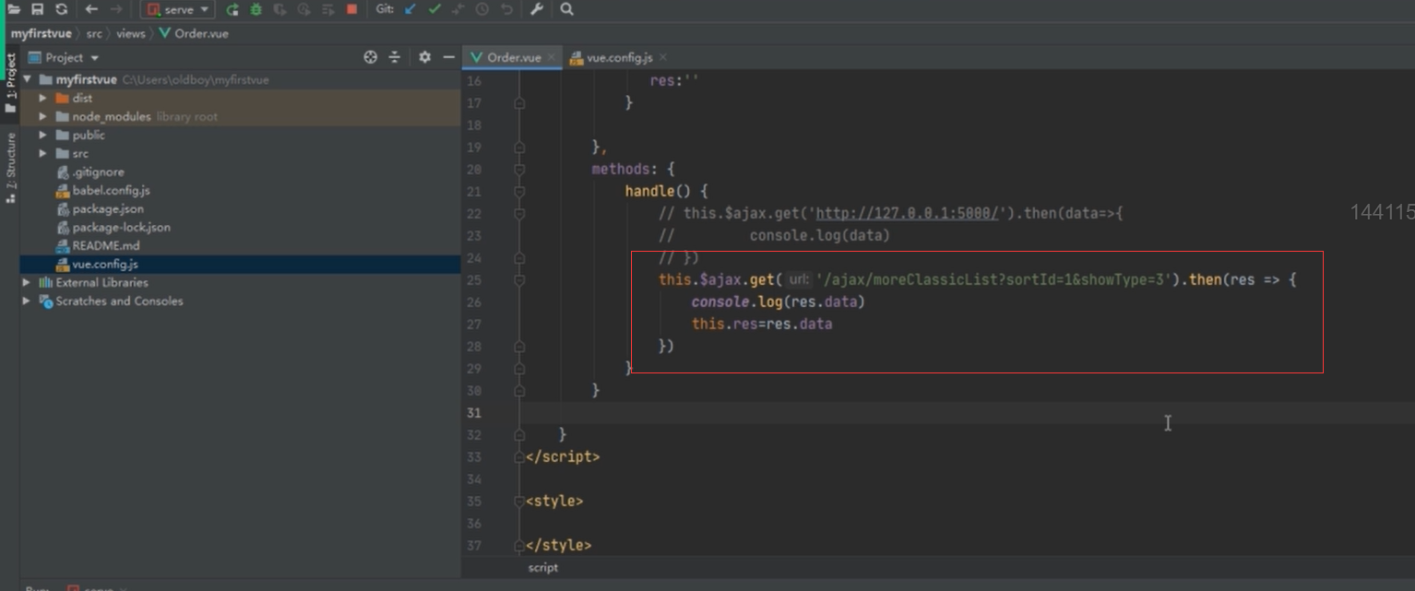Click the Git Update Project blue arrow
The image size is (1415, 591).
tap(411, 9)
